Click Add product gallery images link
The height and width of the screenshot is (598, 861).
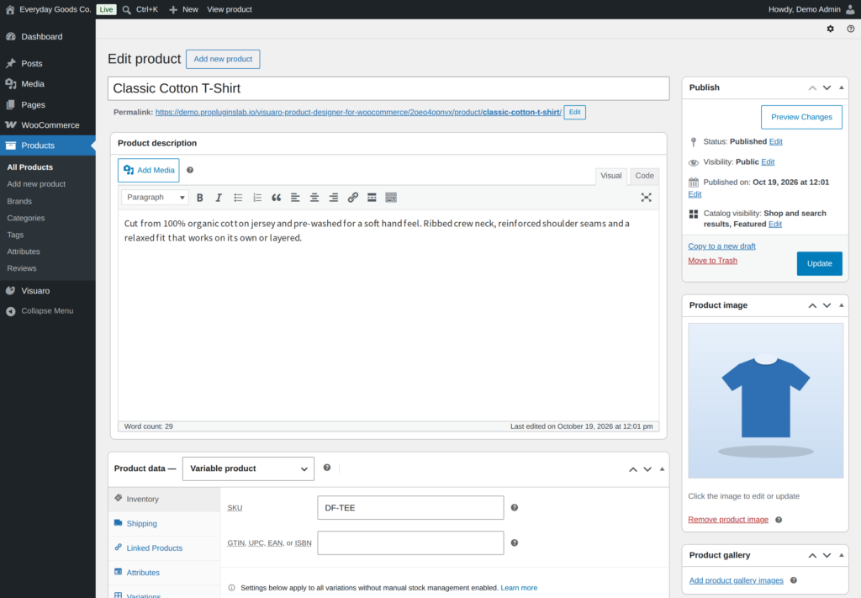pos(736,580)
